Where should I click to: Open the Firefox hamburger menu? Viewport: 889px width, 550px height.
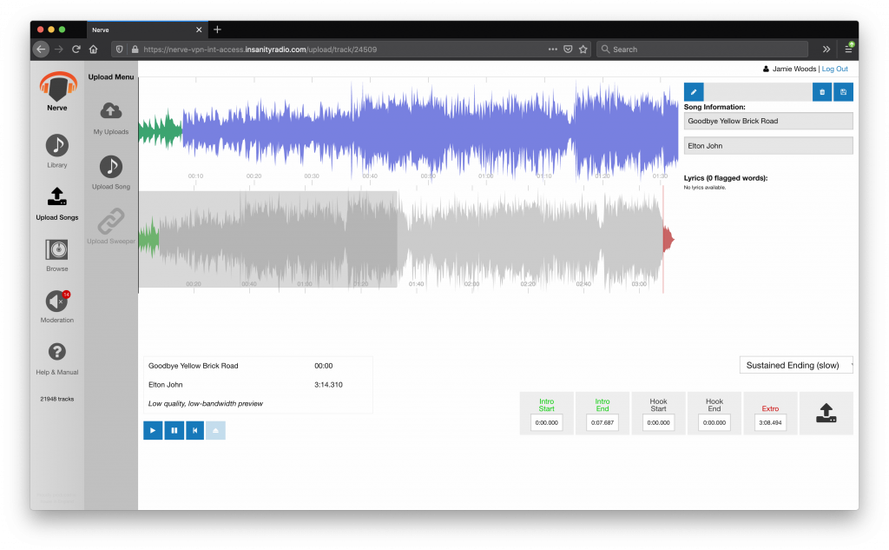click(848, 50)
